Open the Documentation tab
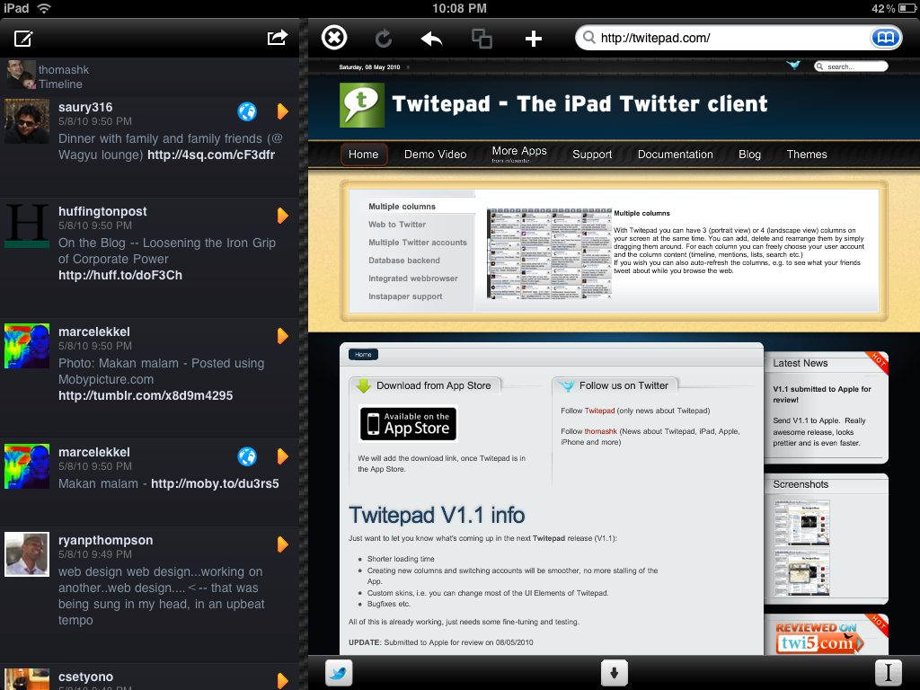The width and height of the screenshot is (920, 690). click(676, 155)
